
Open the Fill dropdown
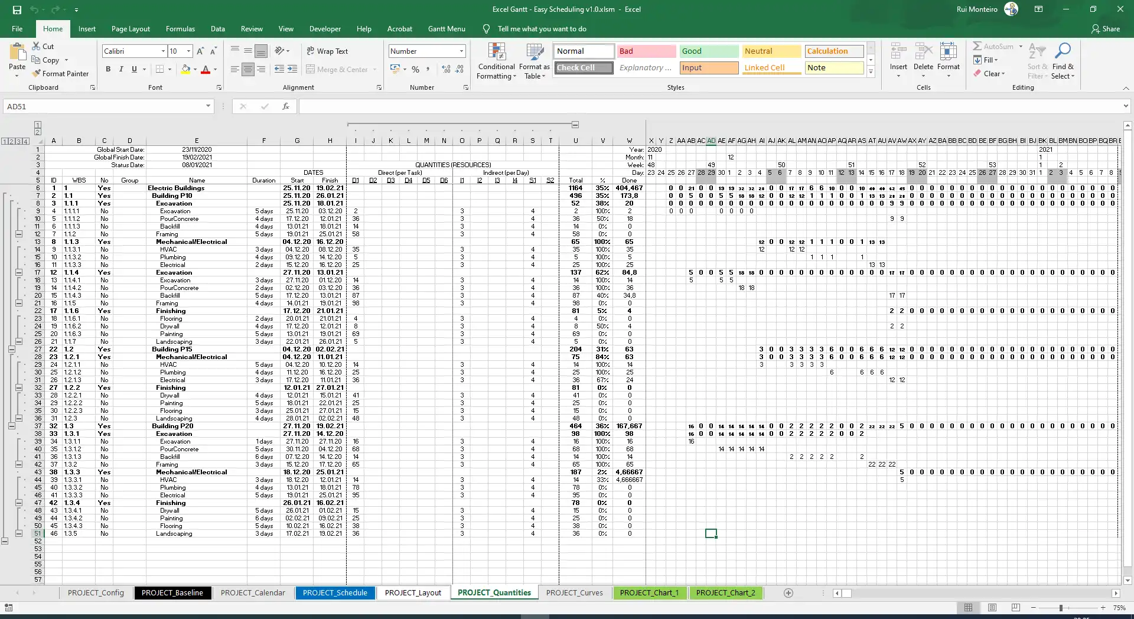[x=985, y=60]
